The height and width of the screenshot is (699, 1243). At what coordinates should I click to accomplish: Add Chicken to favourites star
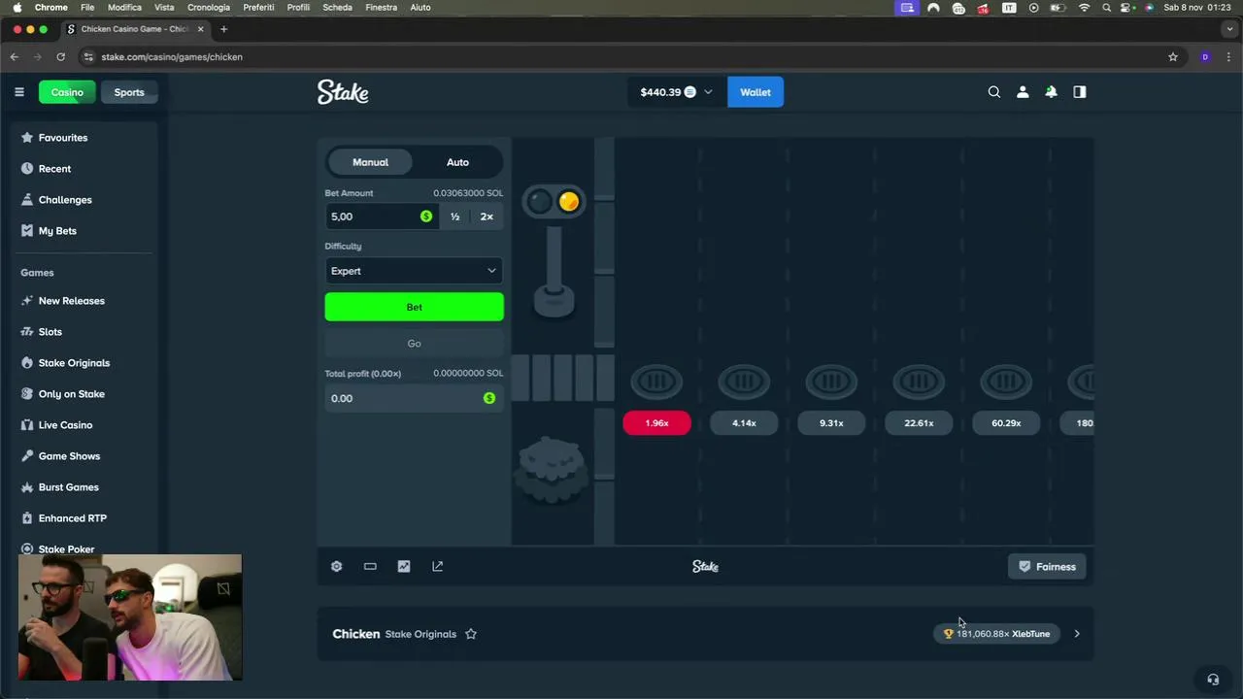pyautogui.click(x=471, y=634)
